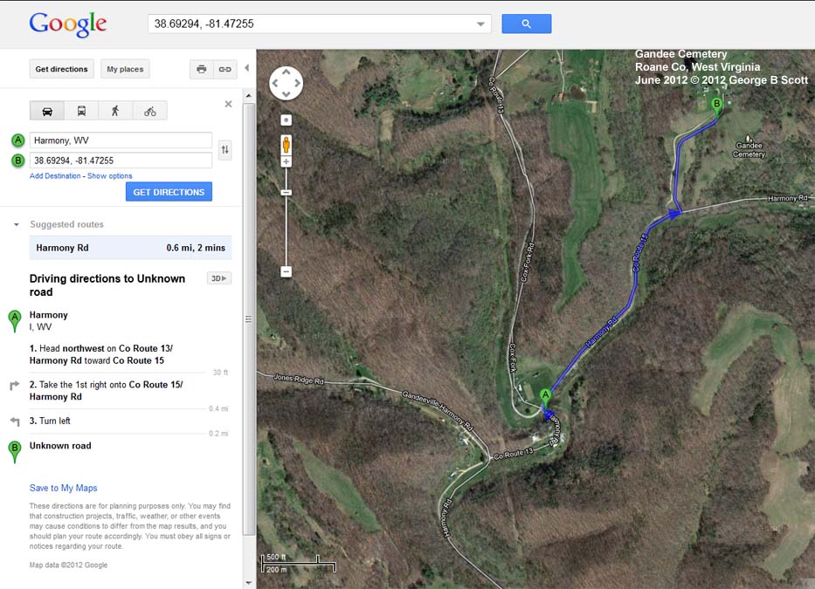This screenshot has height=589, width=815.
Task: Choose the walking directions mode
Action: [115, 111]
